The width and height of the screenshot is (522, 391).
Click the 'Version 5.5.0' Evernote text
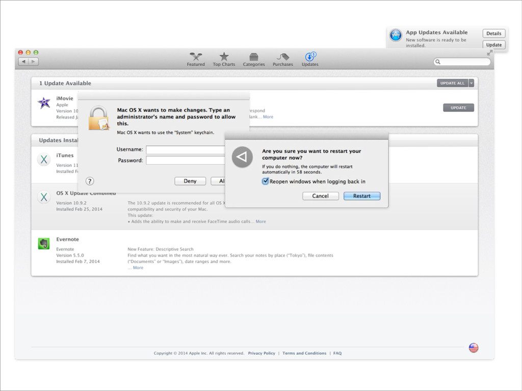pyautogui.click(x=70, y=256)
